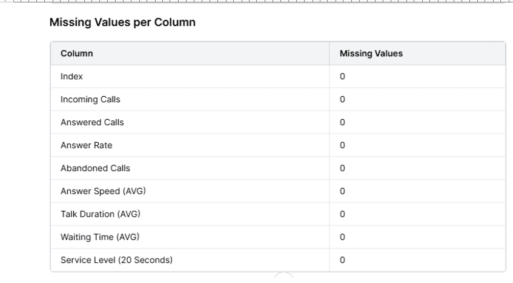Image resolution: width=513 pixels, height=283 pixels.
Task: Click the missing value count for Answer Rate
Action: 342,145
